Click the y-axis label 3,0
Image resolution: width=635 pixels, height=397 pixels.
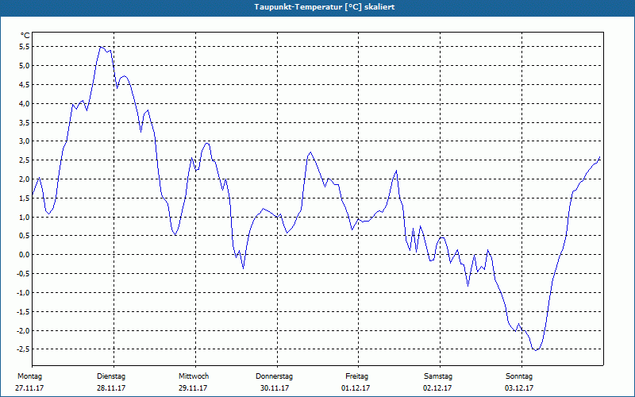pos(25,141)
